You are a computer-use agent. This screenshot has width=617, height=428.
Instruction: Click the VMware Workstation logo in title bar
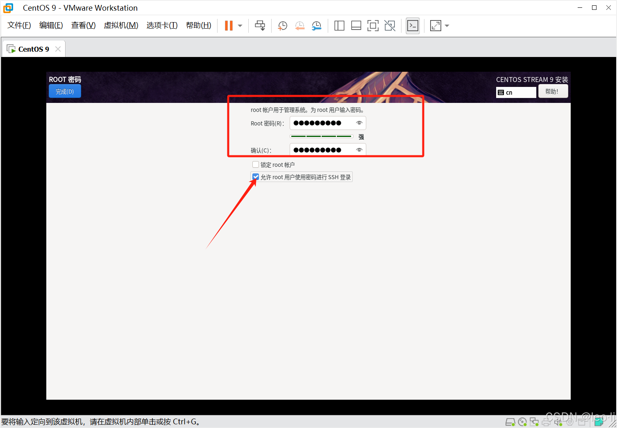[8, 8]
